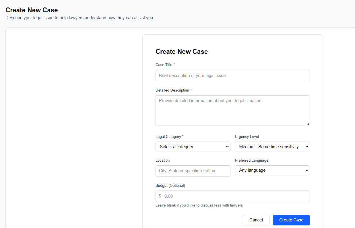The image size is (355, 228).
Task: Select the 'Select a category' placeholder text
Action: click(176, 146)
